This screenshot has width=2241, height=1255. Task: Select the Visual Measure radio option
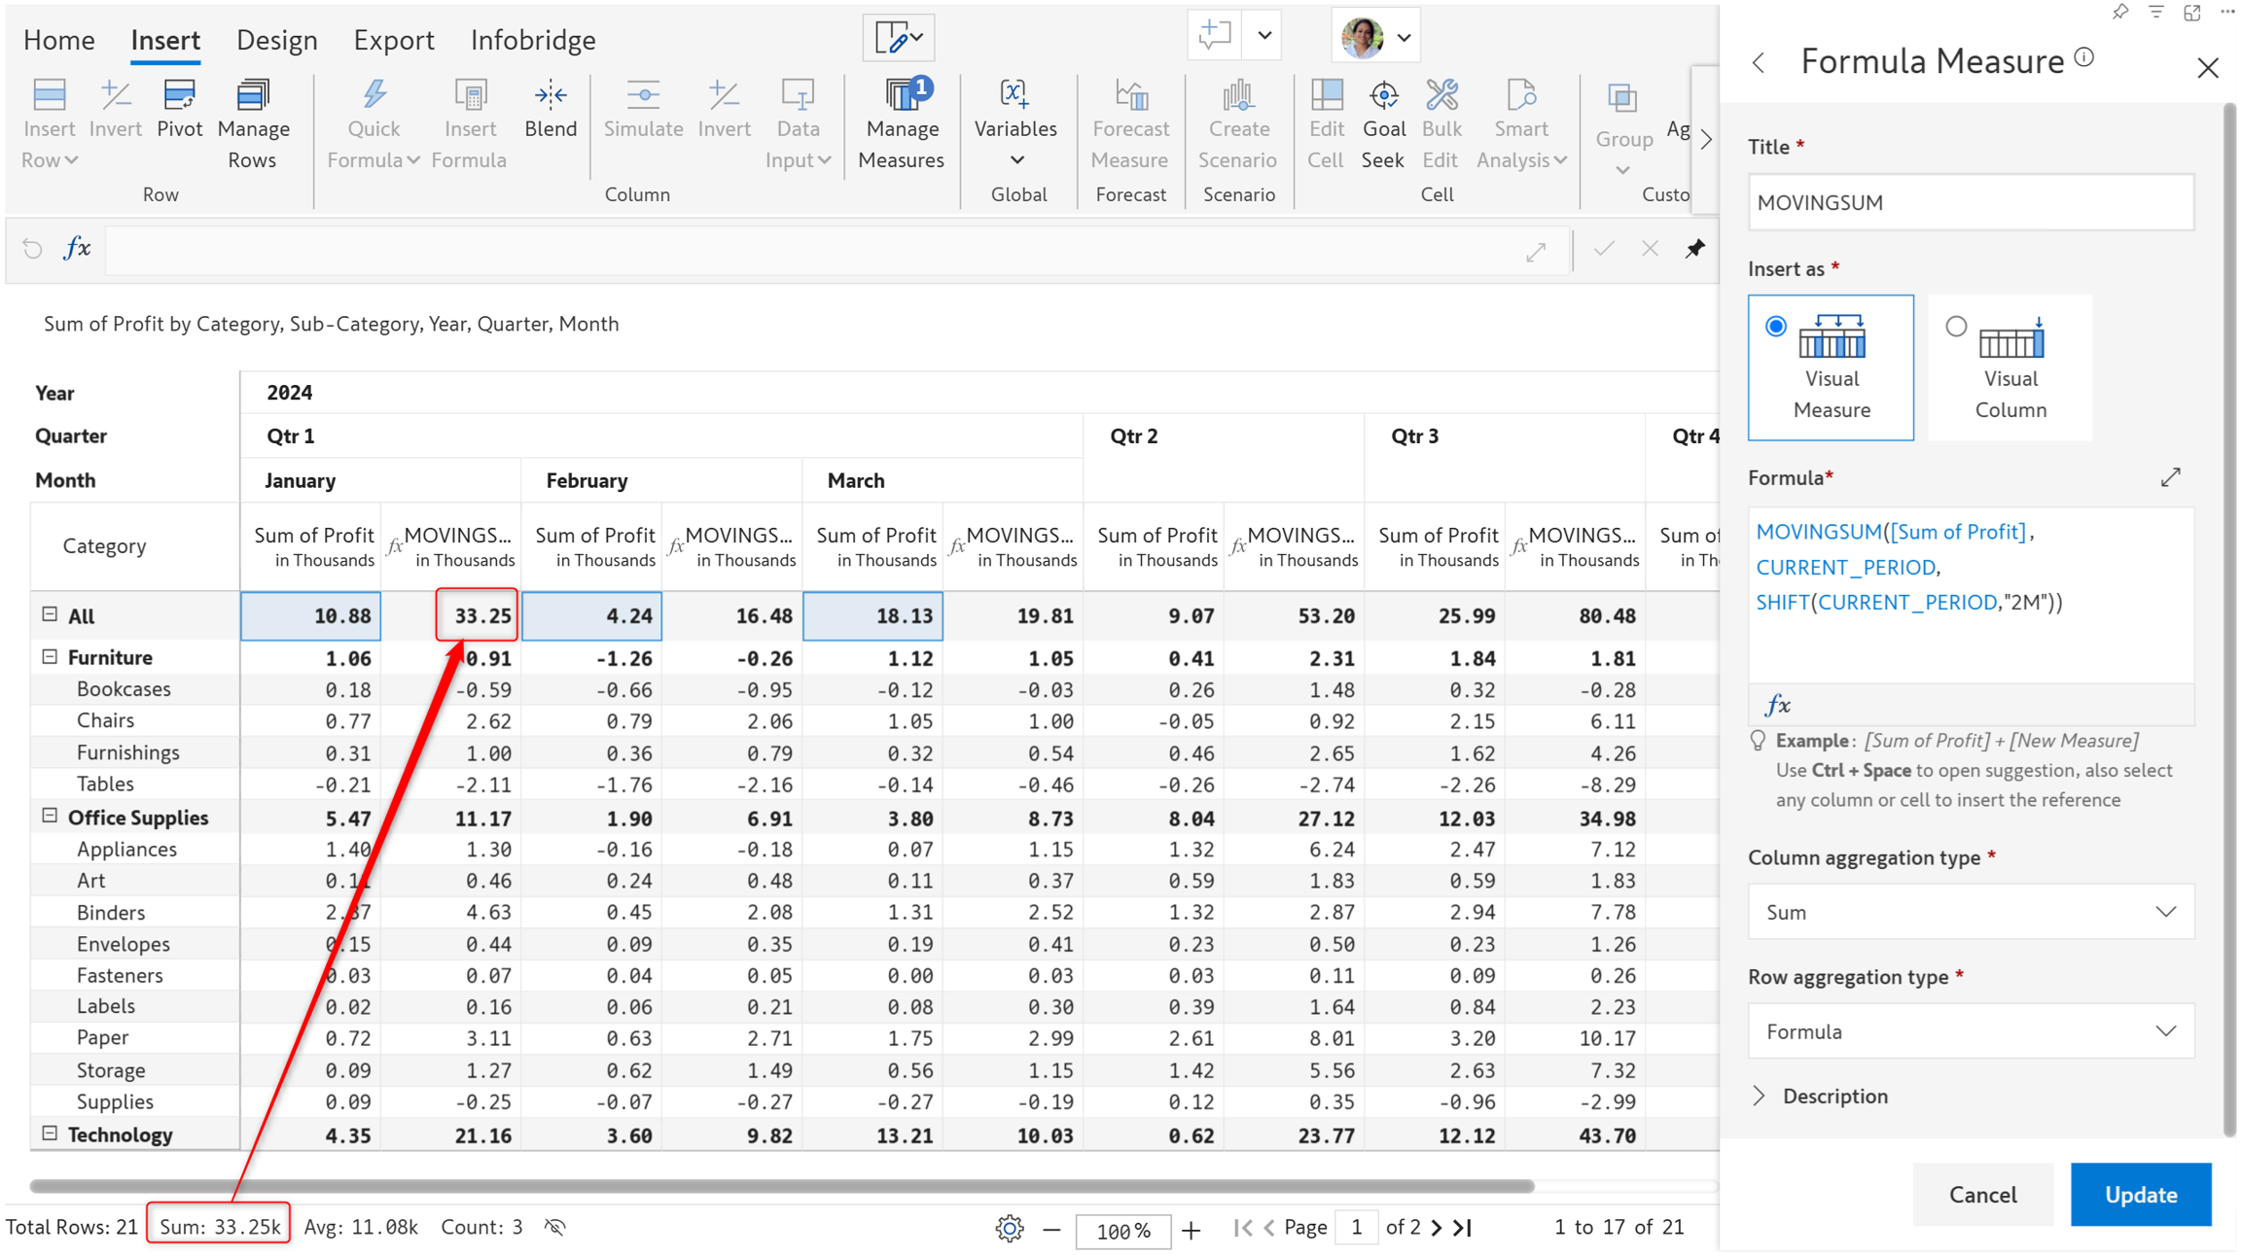1775,327
